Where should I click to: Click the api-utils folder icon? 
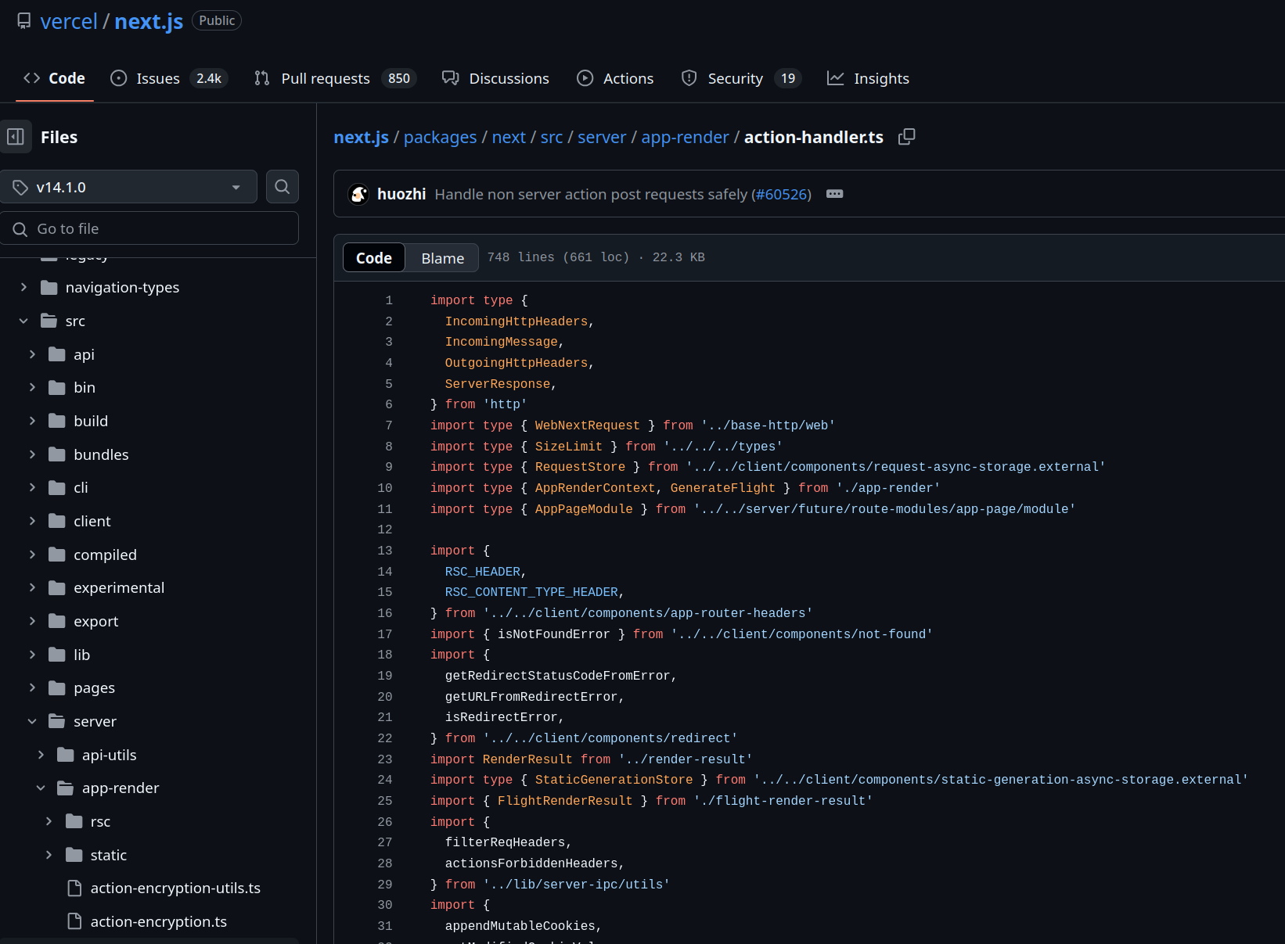pyautogui.click(x=66, y=755)
